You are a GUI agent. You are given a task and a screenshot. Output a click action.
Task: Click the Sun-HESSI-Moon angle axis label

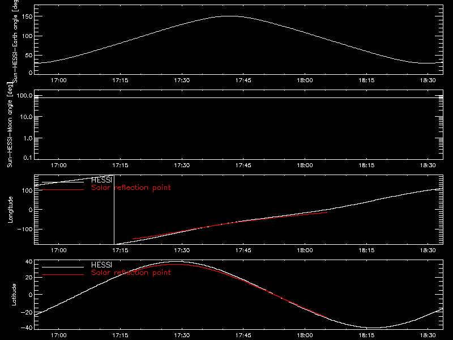10,125
